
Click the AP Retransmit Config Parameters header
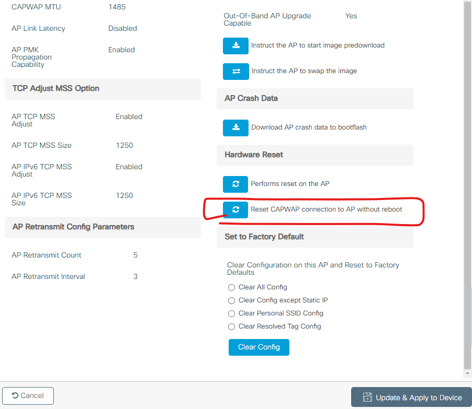103,227
